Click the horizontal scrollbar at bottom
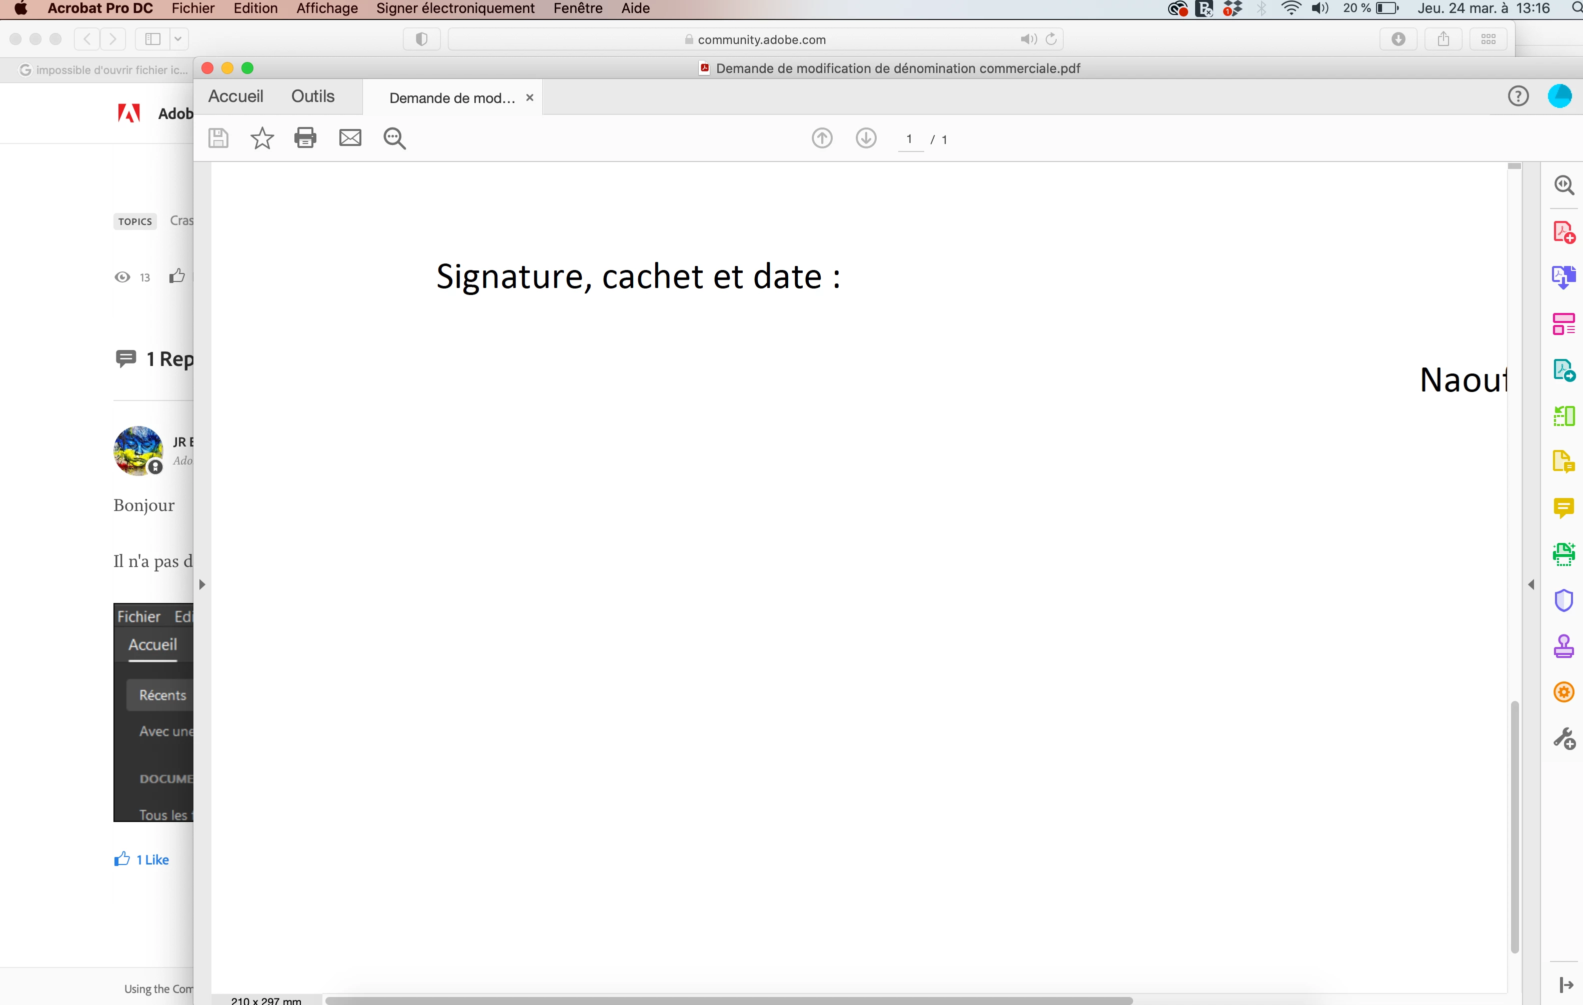Screen dimensions: 1583x1005 (x=728, y=999)
